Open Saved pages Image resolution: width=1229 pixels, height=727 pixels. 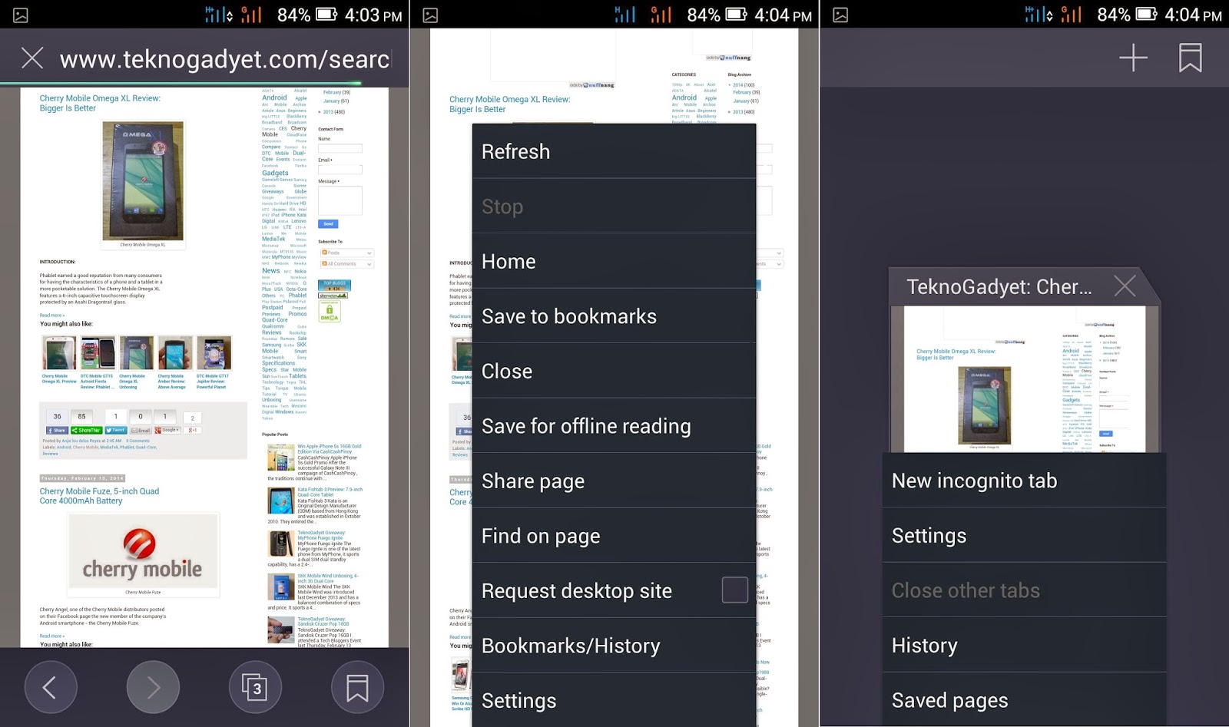pyautogui.click(x=1024, y=700)
